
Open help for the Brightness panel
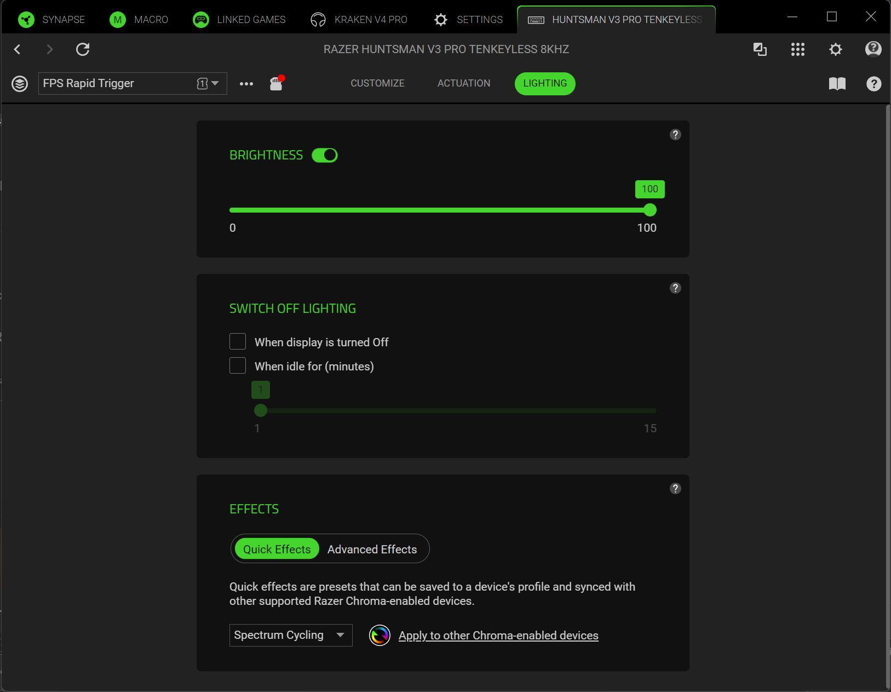(675, 135)
